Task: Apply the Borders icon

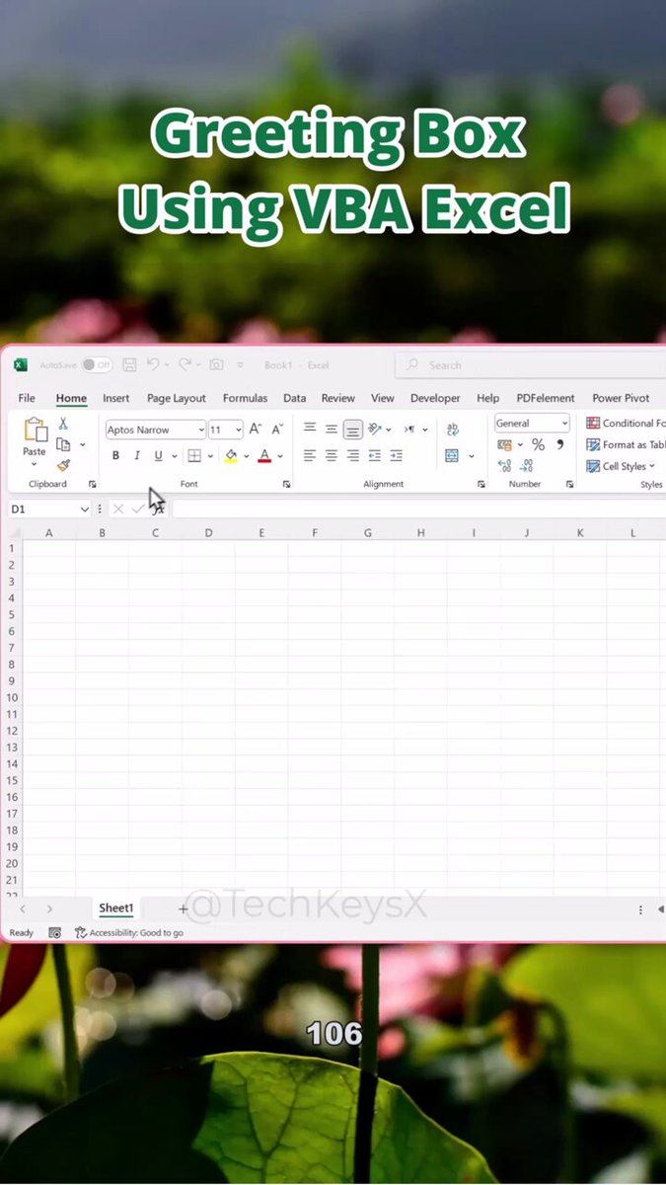Action: point(194,456)
